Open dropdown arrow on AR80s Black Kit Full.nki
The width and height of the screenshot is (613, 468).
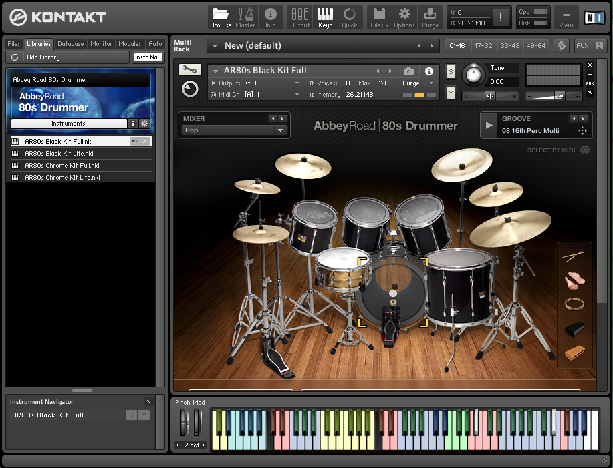click(134, 142)
